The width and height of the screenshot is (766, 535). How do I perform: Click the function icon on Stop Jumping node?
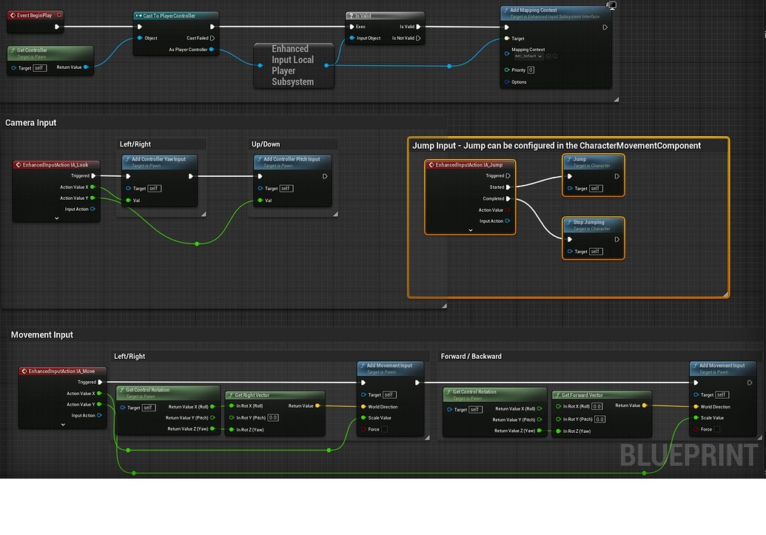click(x=568, y=223)
